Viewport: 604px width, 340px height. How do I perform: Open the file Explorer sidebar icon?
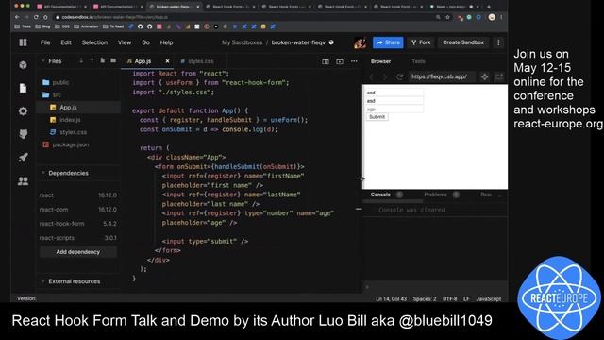click(23, 88)
